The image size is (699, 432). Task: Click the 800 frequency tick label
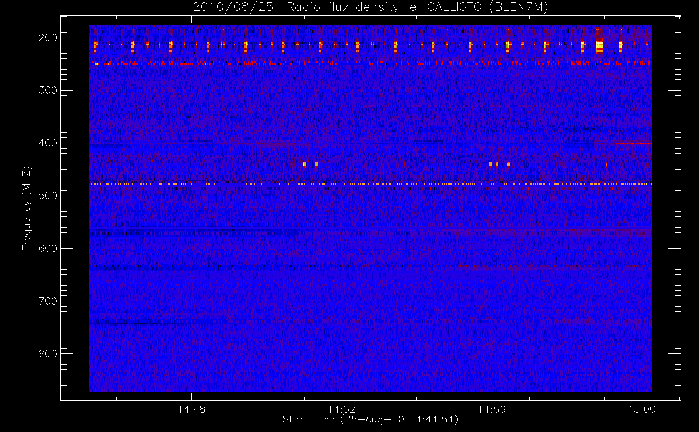tap(48, 354)
